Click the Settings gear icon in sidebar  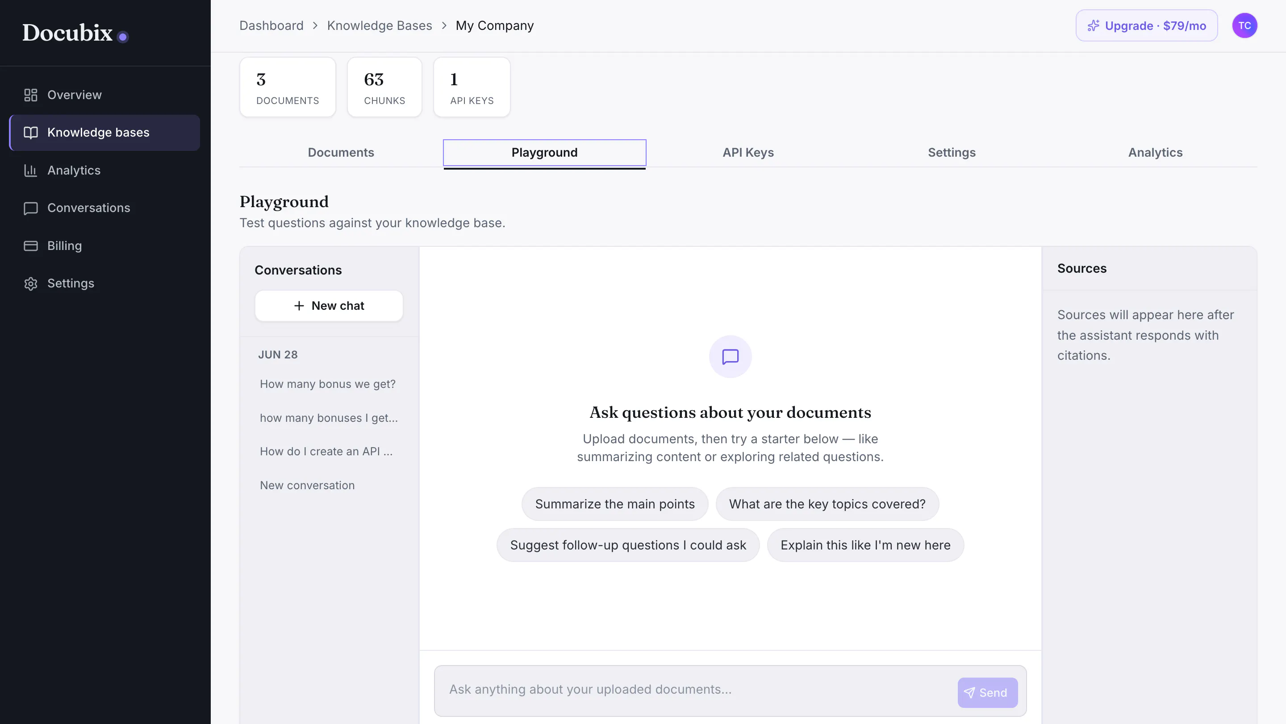point(30,283)
